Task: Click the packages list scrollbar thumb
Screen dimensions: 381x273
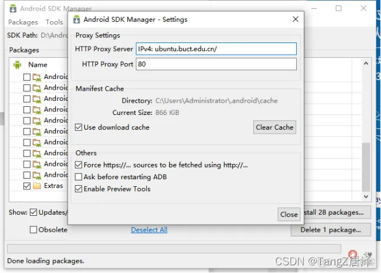Action: pyautogui.click(x=366, y=167)
